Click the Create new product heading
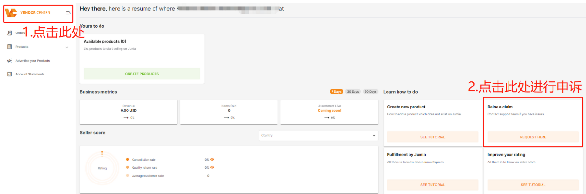 click(406, 107)
